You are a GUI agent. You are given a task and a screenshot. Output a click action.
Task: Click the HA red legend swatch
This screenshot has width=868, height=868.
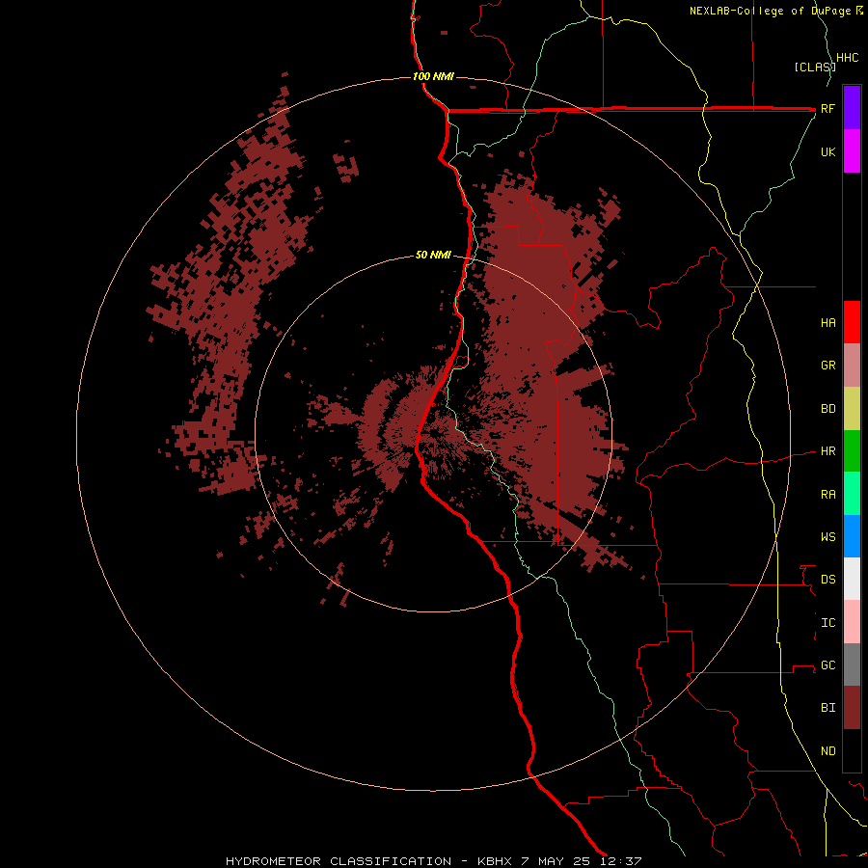pyautogui.click(x=852, y=322)
